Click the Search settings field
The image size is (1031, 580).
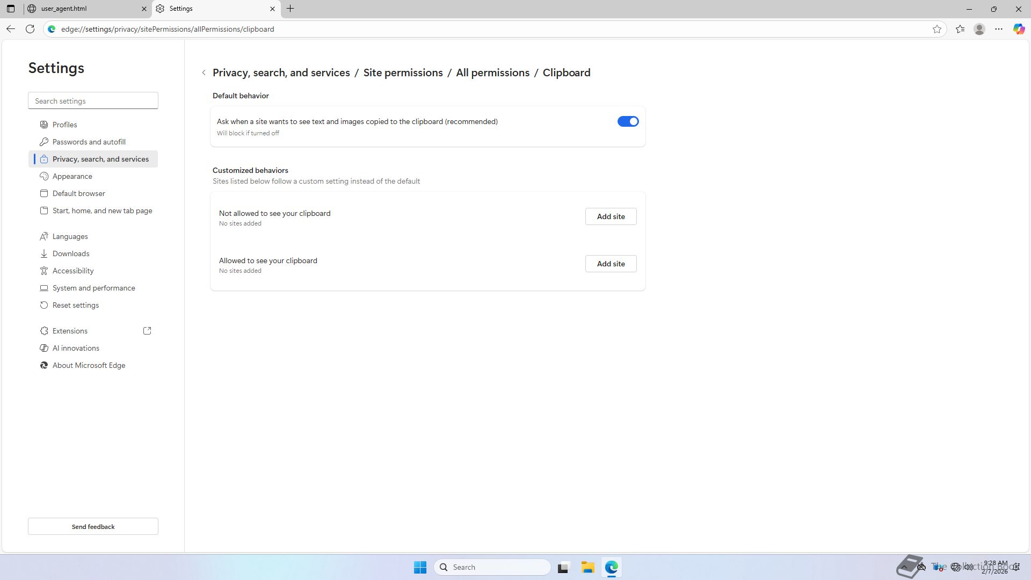tap(93, 101)
